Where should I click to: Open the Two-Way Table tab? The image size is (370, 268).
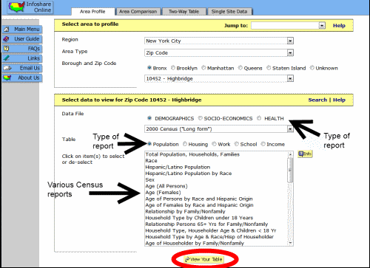pyautogui.click(x=184, y=12)
